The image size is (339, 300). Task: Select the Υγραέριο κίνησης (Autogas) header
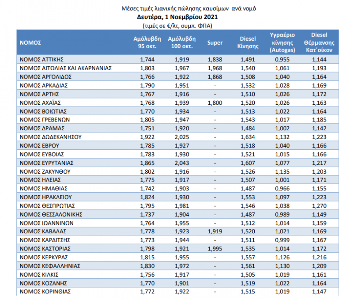point(282,42)
